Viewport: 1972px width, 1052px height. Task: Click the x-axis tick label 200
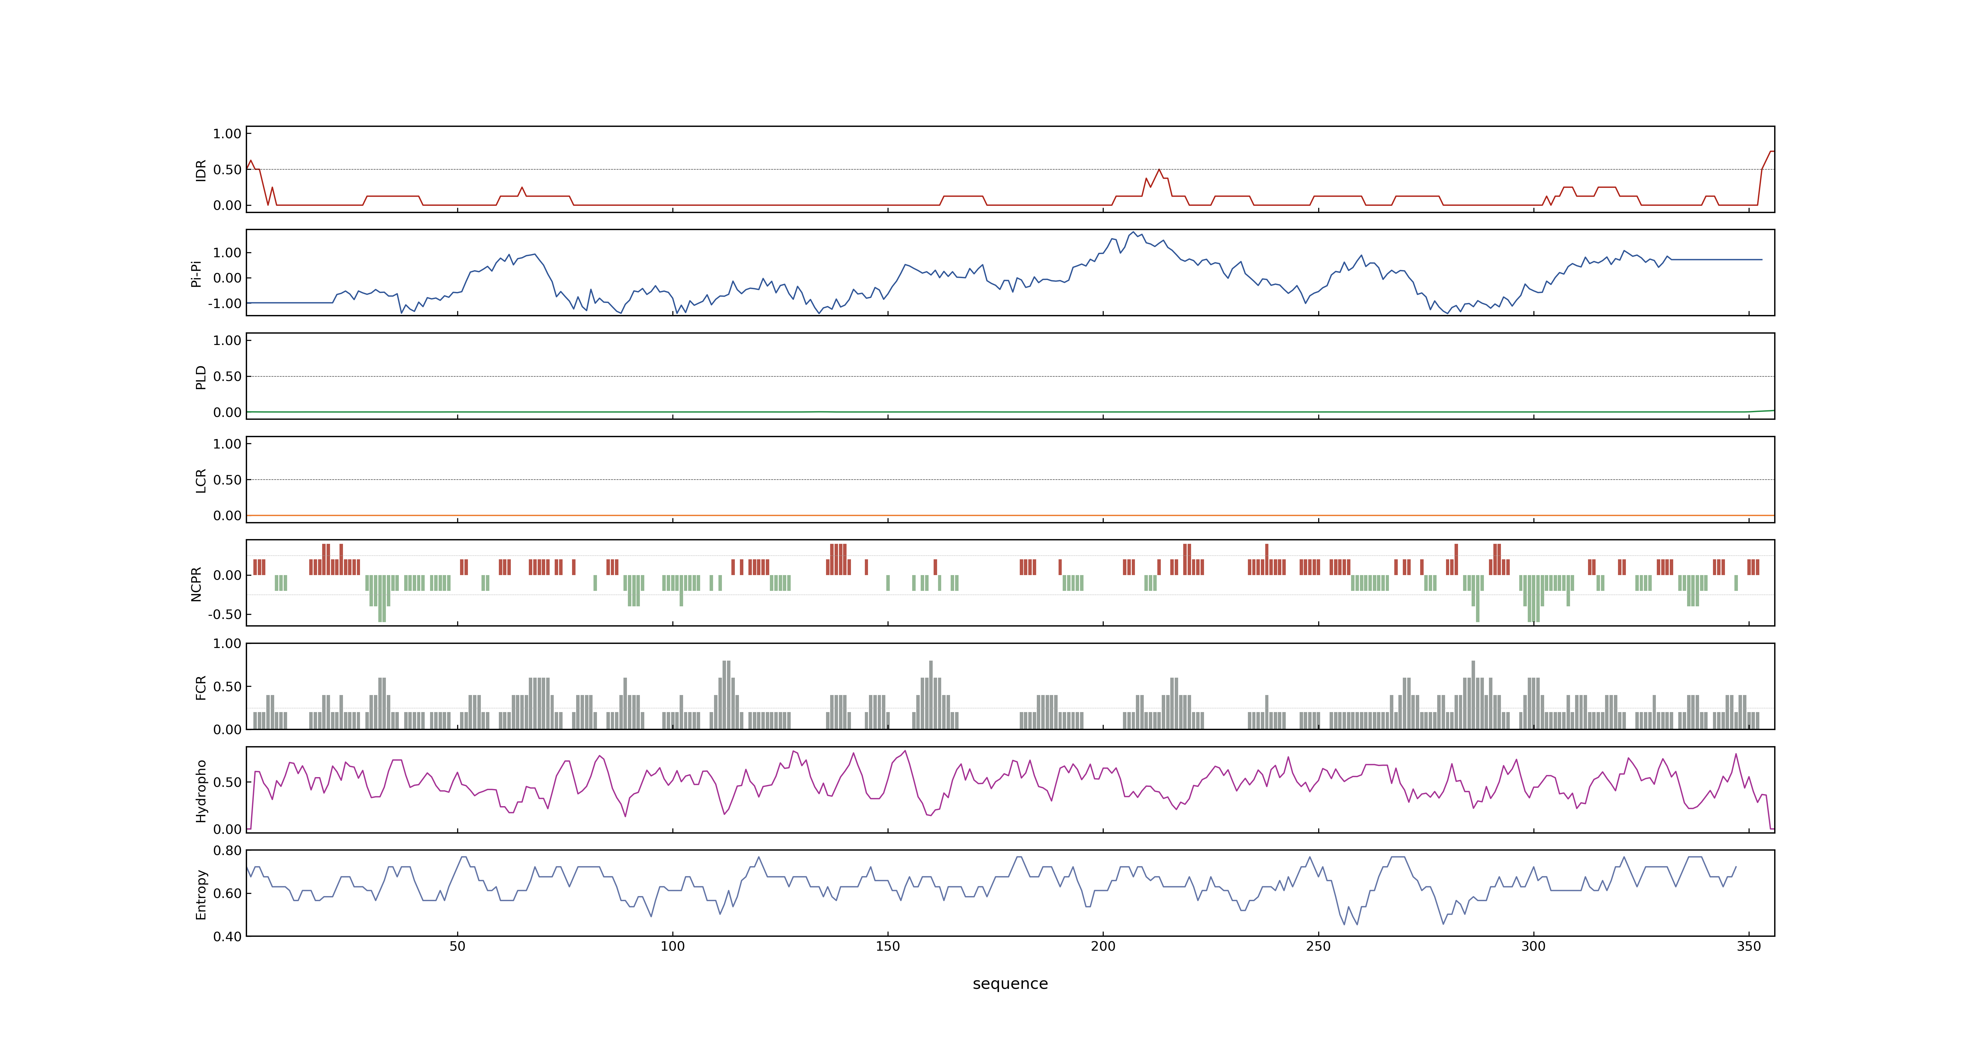(x=1102, y=946)
